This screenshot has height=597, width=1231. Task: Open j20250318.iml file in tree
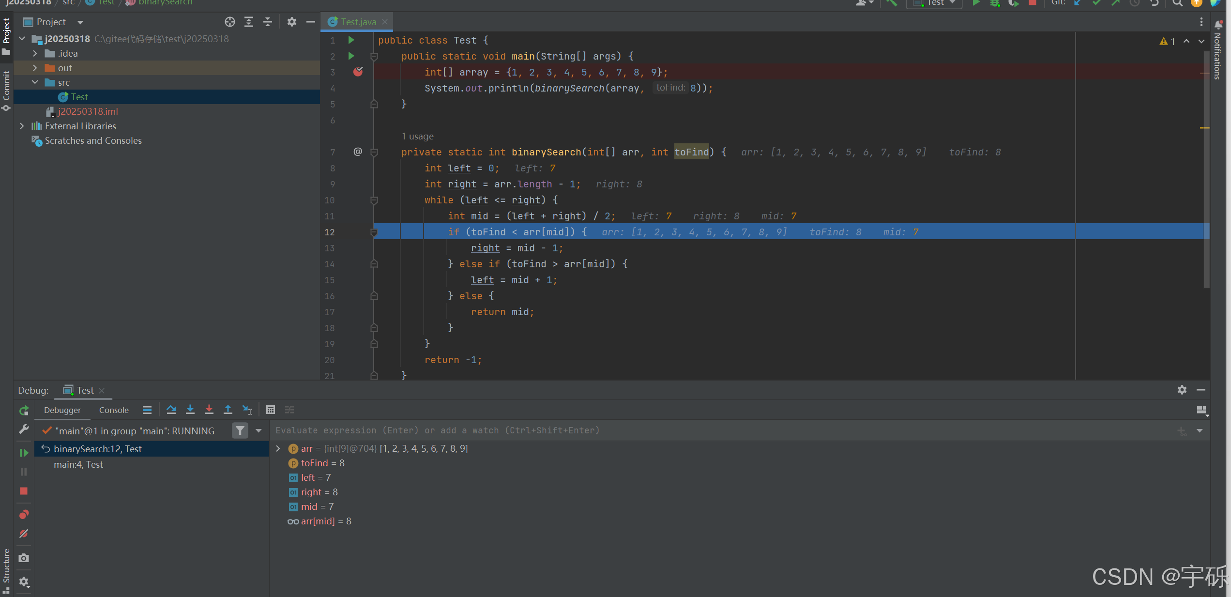pyautogui.click(x=88, y=111)
